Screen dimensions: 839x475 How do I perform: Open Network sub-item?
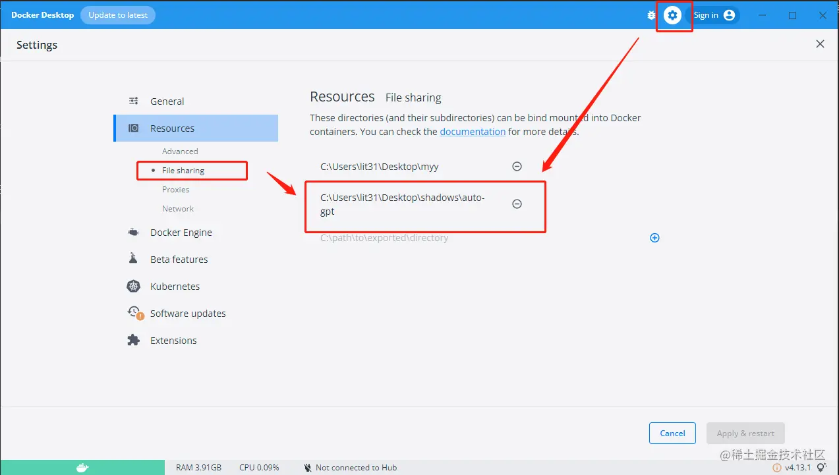(178, 209)
